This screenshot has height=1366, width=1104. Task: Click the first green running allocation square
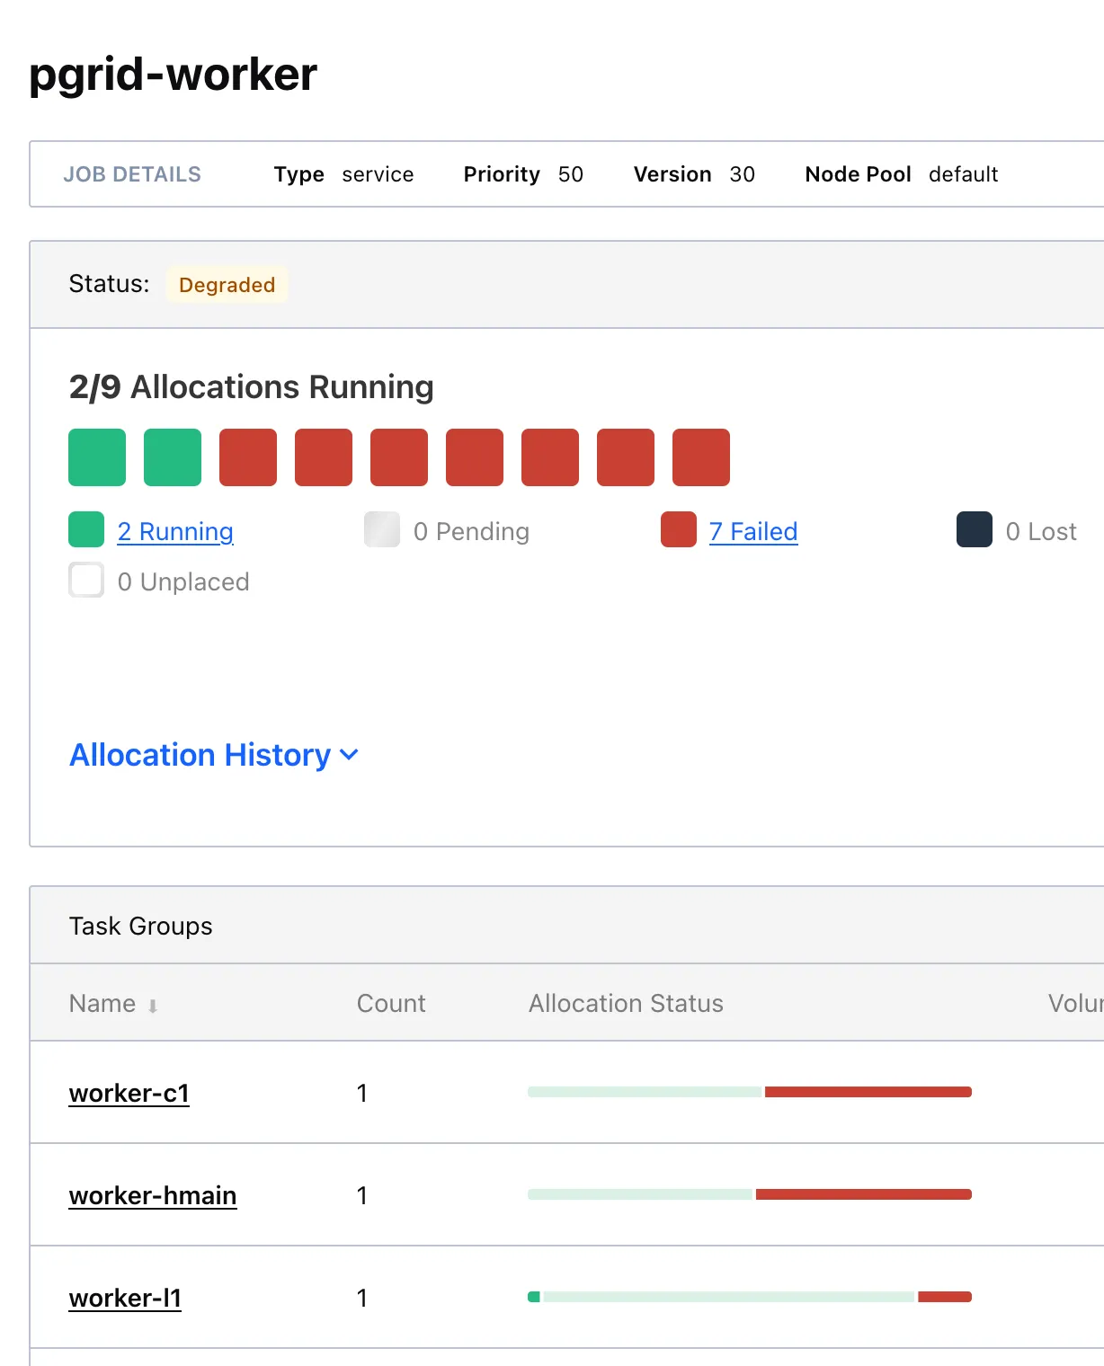click(x=97, y=457)
